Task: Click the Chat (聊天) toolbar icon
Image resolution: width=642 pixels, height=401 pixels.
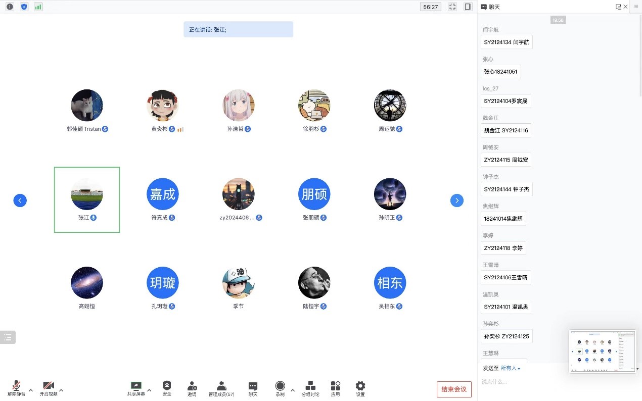Action: click(x=253, y=386)
